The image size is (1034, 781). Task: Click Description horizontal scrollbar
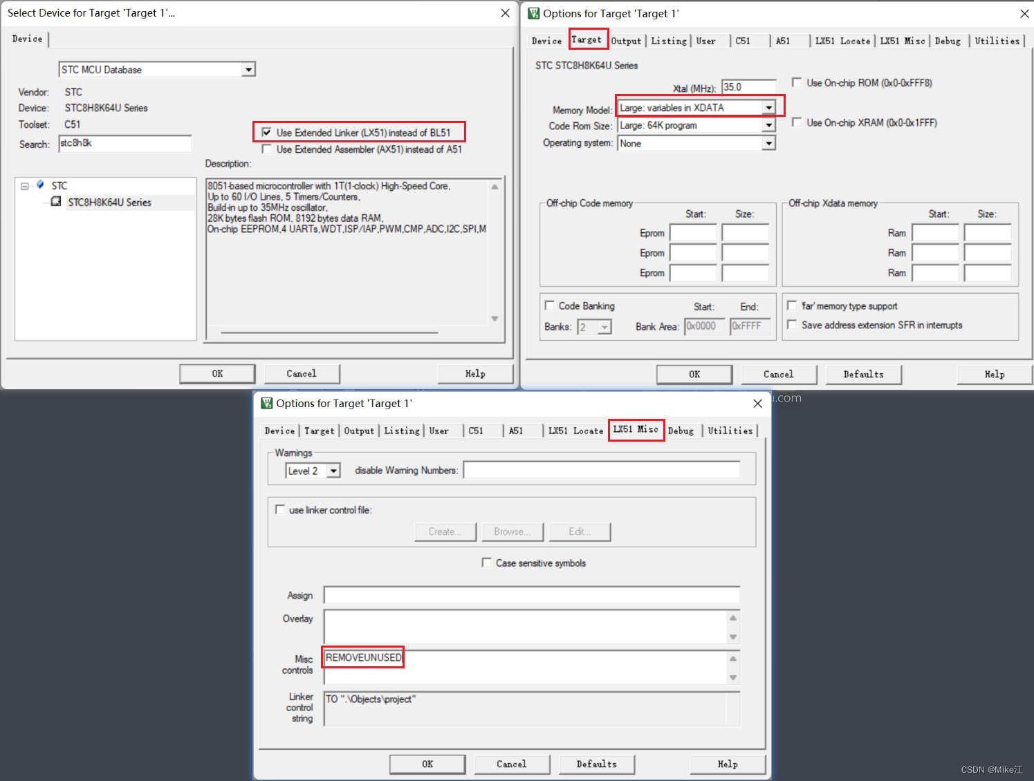tap(330, 332)
